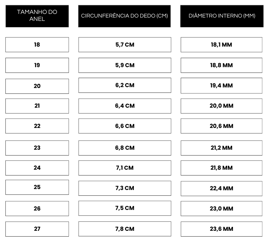The image size is (268, 239).
Task: Select ring size 24 cell
Action: click(x=37, y=168)
